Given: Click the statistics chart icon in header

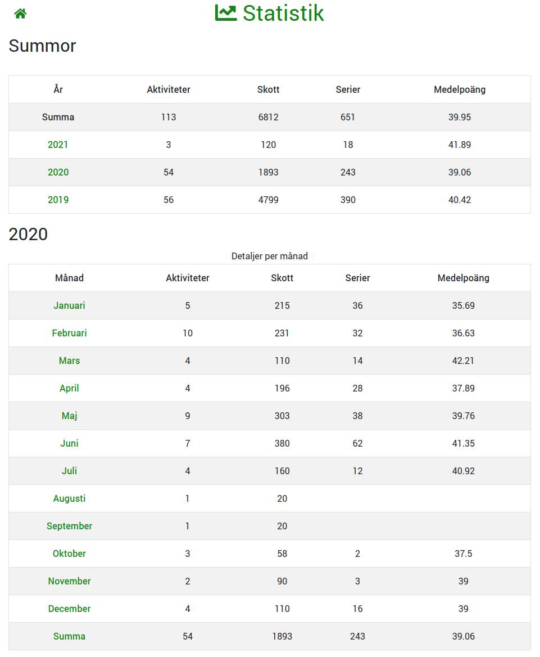Looking at the screenshot, I should click(x=226, y=13).
